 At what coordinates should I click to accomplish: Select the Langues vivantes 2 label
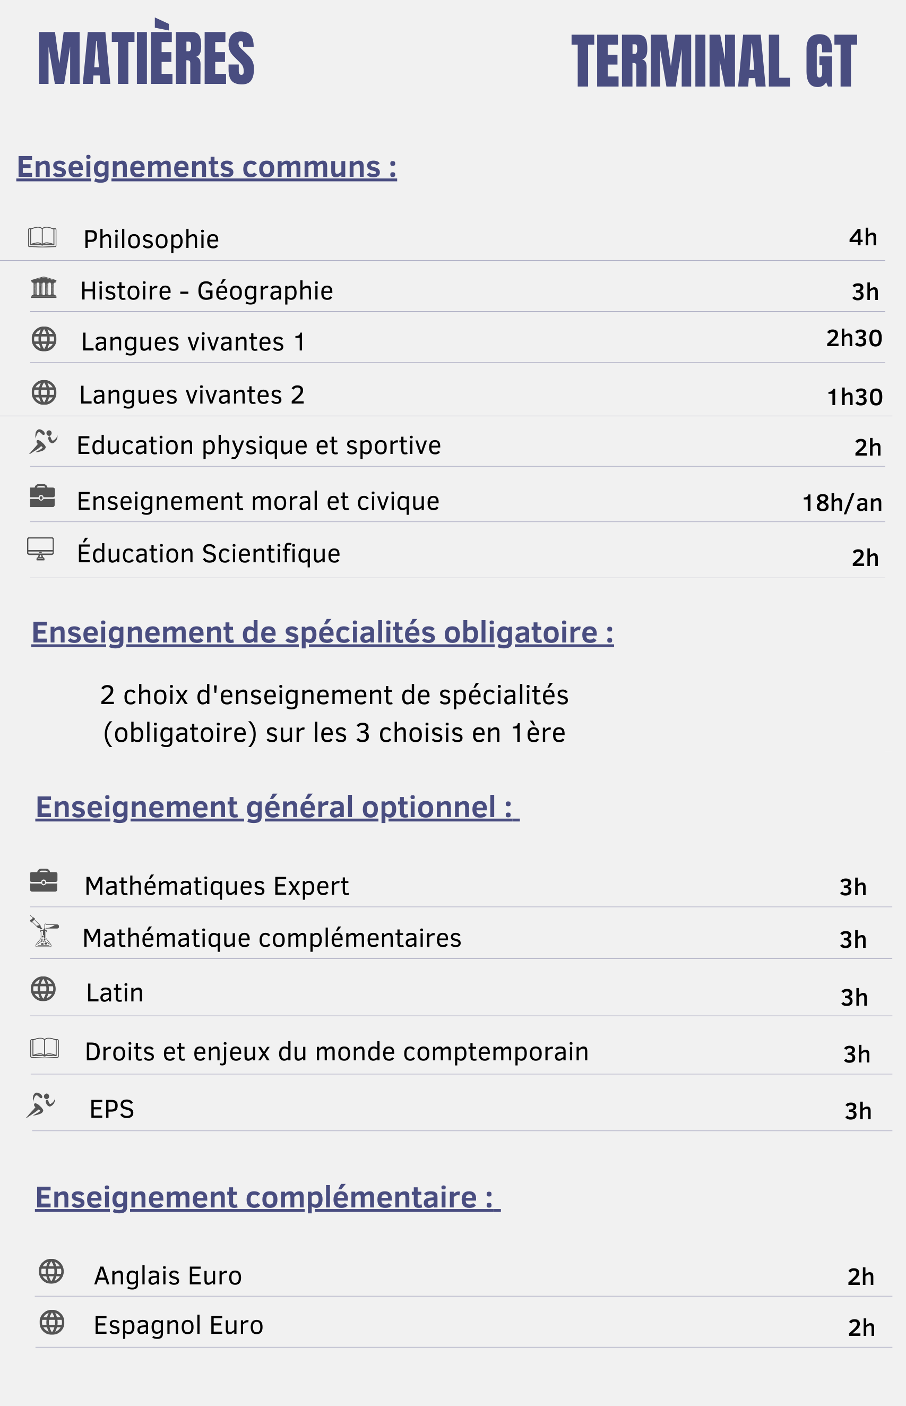(x=192, y=395)
